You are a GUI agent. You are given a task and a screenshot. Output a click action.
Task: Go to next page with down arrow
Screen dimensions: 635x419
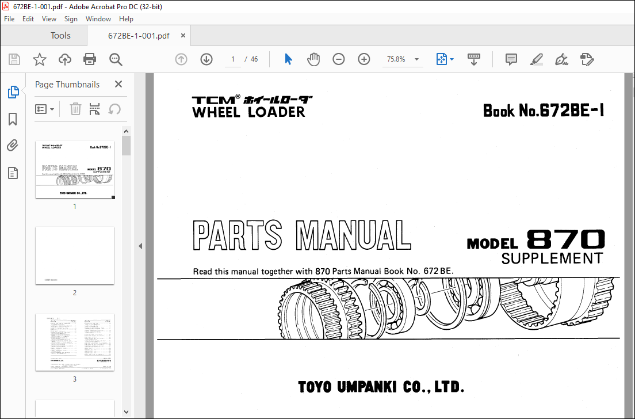click(x=206, y=59)
